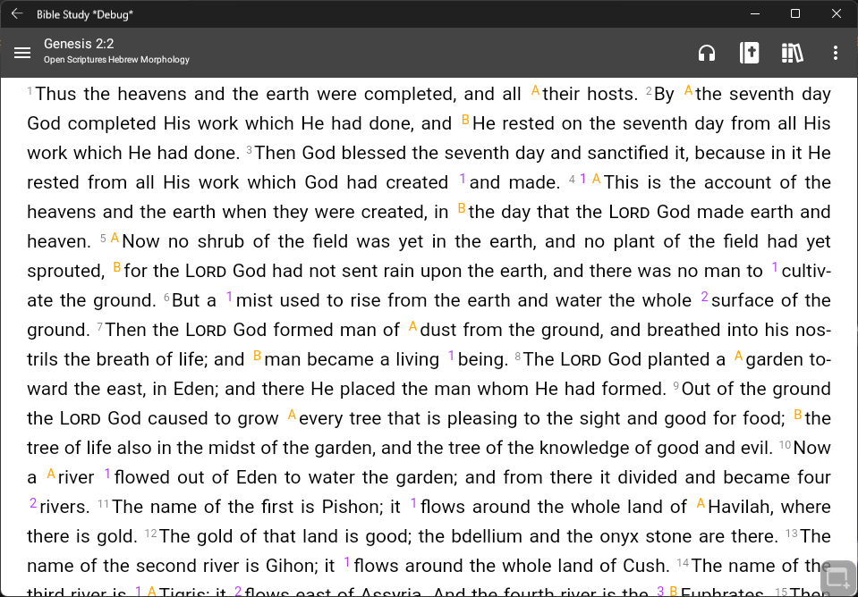Open footnote A before 'Now no shrub'
The height and width of the screenshot is (597, 858).
coord(115,238)
